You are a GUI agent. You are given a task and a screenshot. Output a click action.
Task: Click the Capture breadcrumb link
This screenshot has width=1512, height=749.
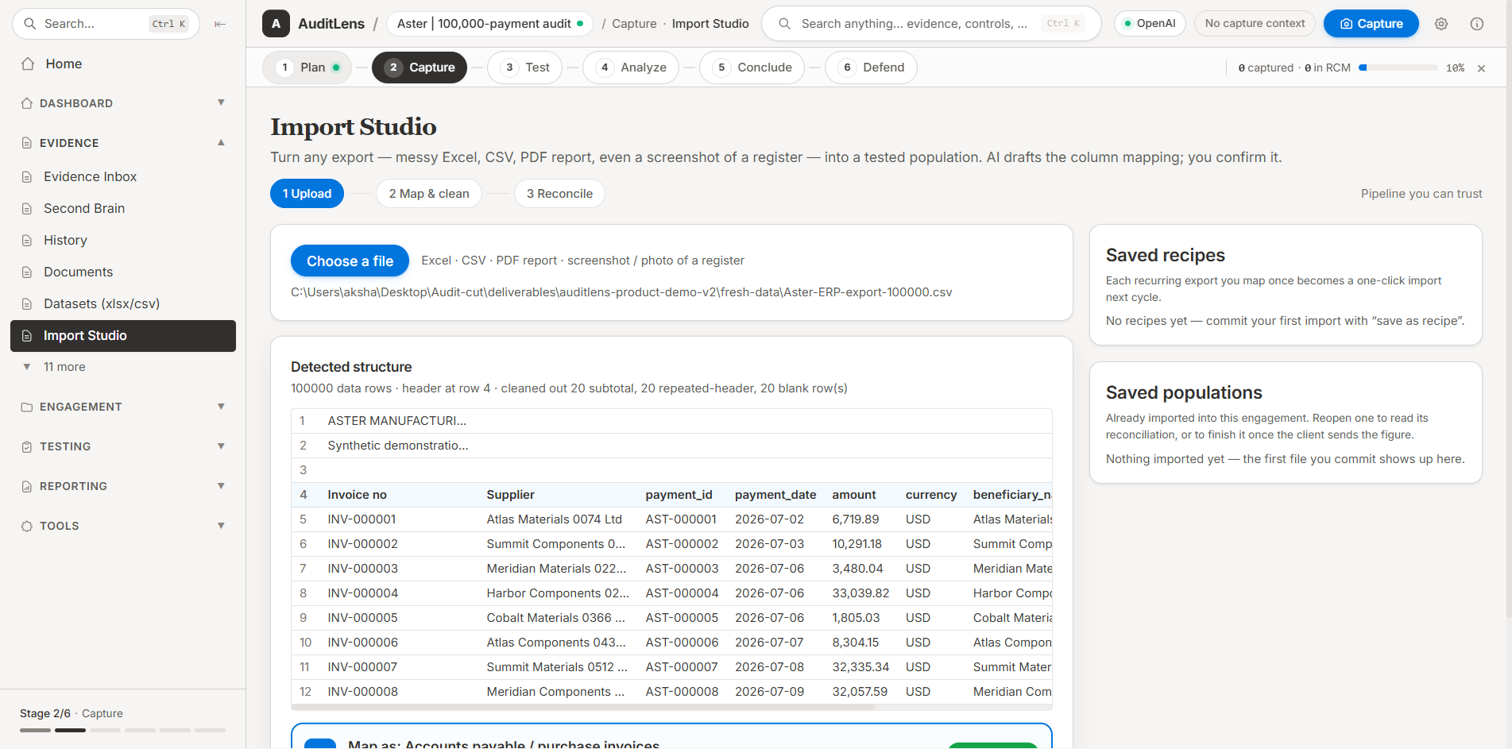click(x=634, y=24)
